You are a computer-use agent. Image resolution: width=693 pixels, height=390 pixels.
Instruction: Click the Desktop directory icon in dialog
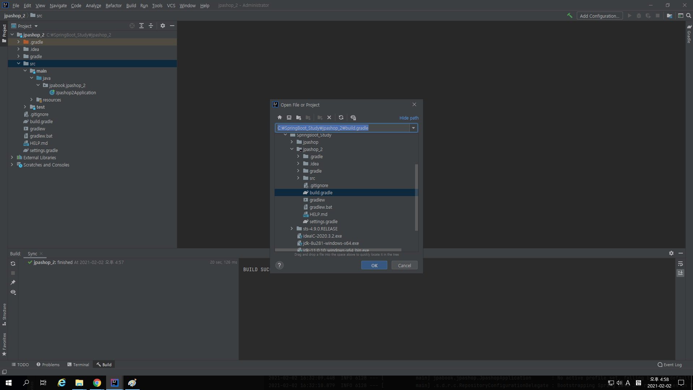point(289,118)
